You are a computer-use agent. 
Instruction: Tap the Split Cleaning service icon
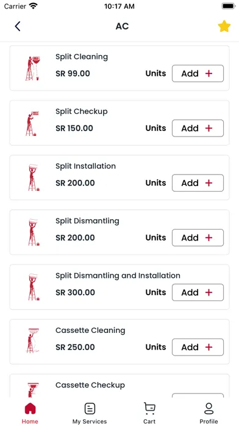pos(33,68)
